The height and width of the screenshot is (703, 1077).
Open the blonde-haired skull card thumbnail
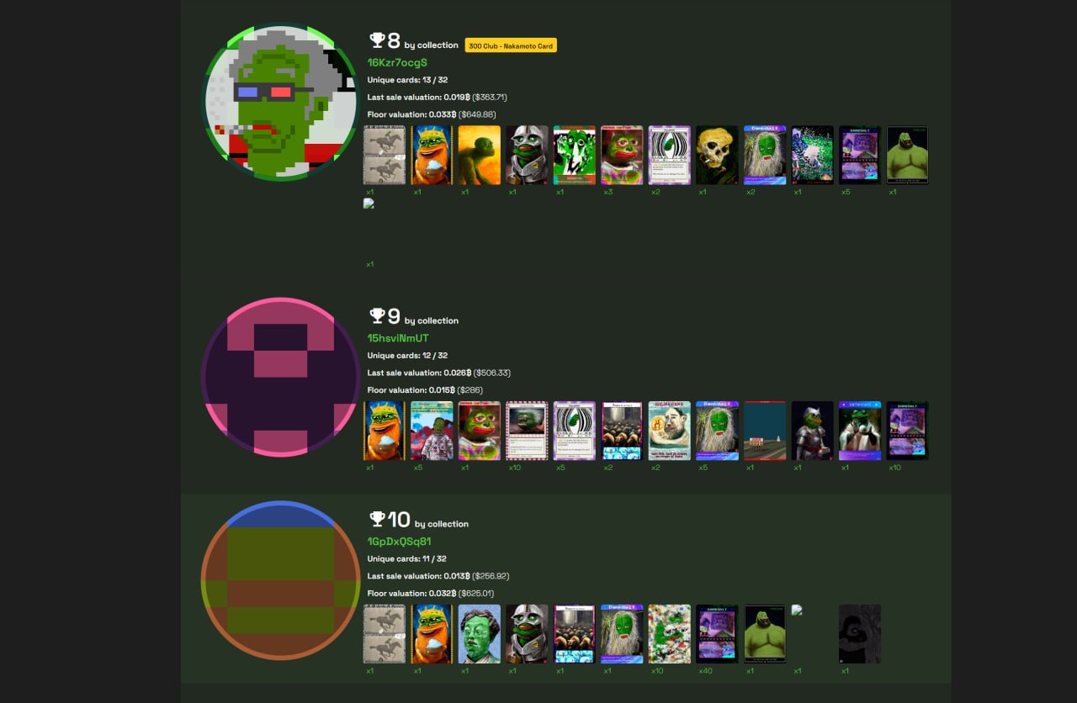(717, 155)
